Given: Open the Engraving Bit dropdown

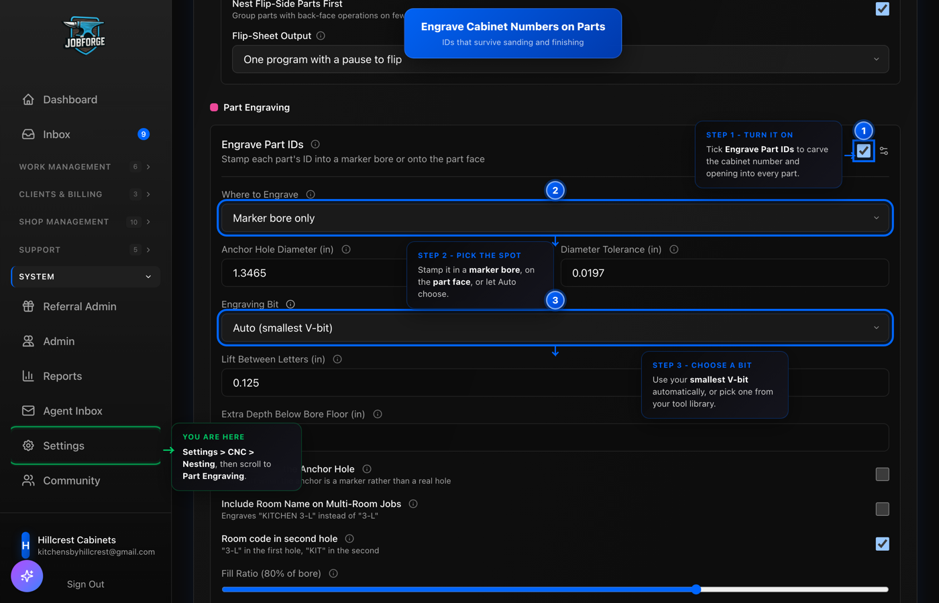Looking at the screenshot, I should (555, 328).
